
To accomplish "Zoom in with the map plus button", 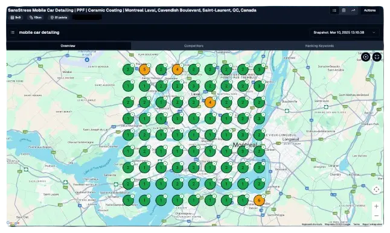I will pyautogui.click(x=376, y=206).
